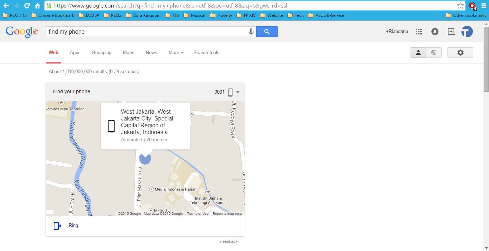
Task: Open the News results tab
Action: [x=151, y=52]
